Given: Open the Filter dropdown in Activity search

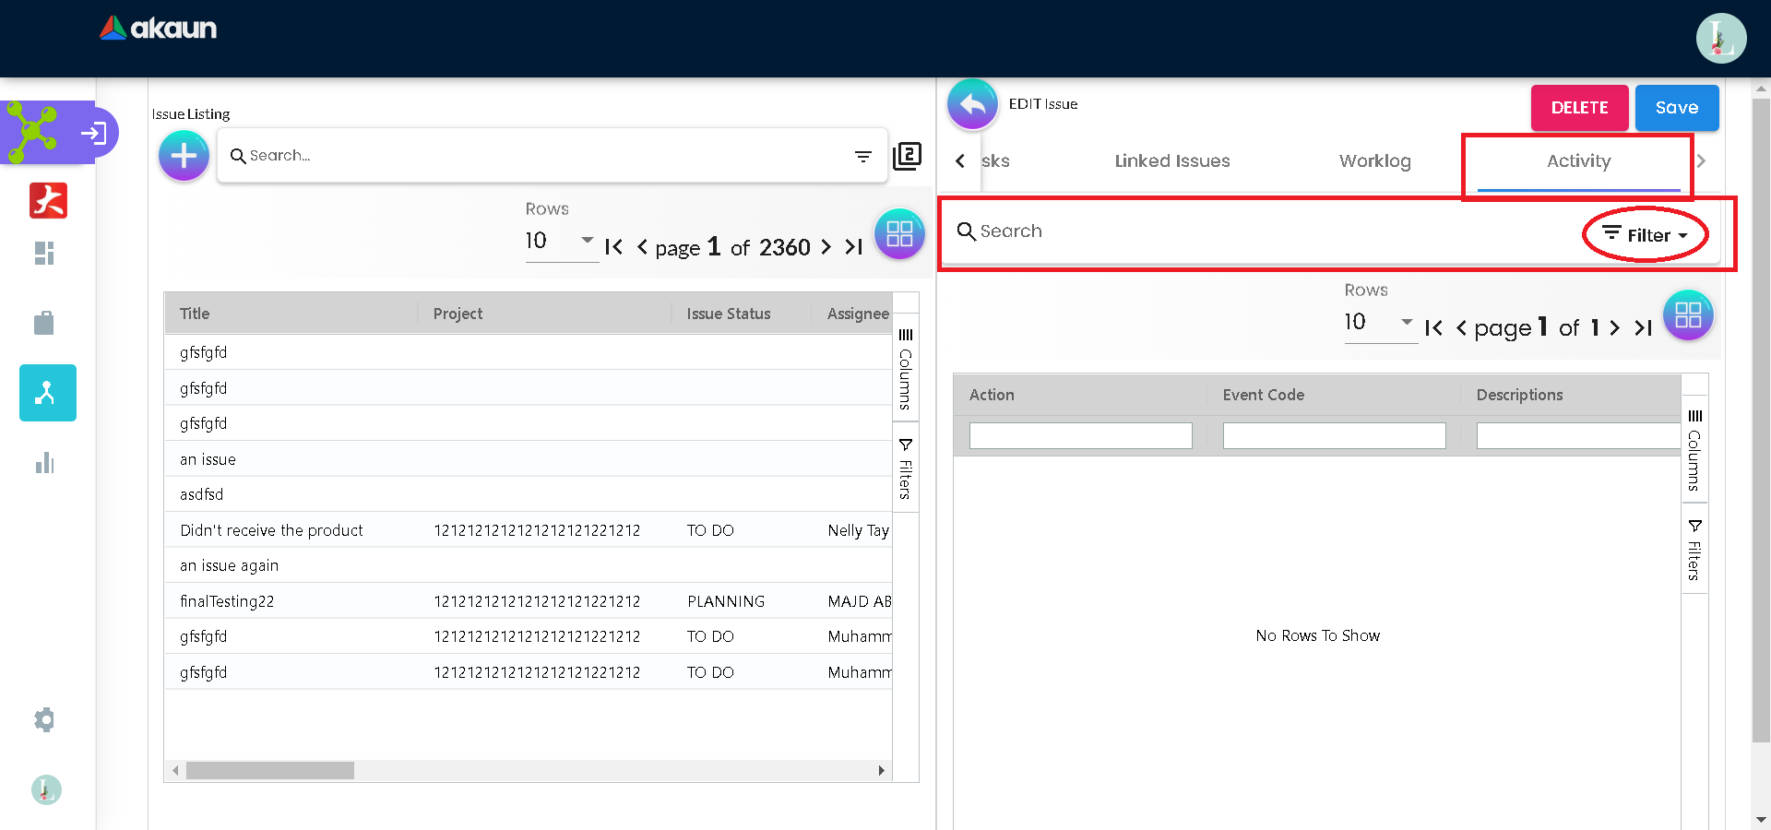Looking at the screenshot, I should tap(1646, 235).
